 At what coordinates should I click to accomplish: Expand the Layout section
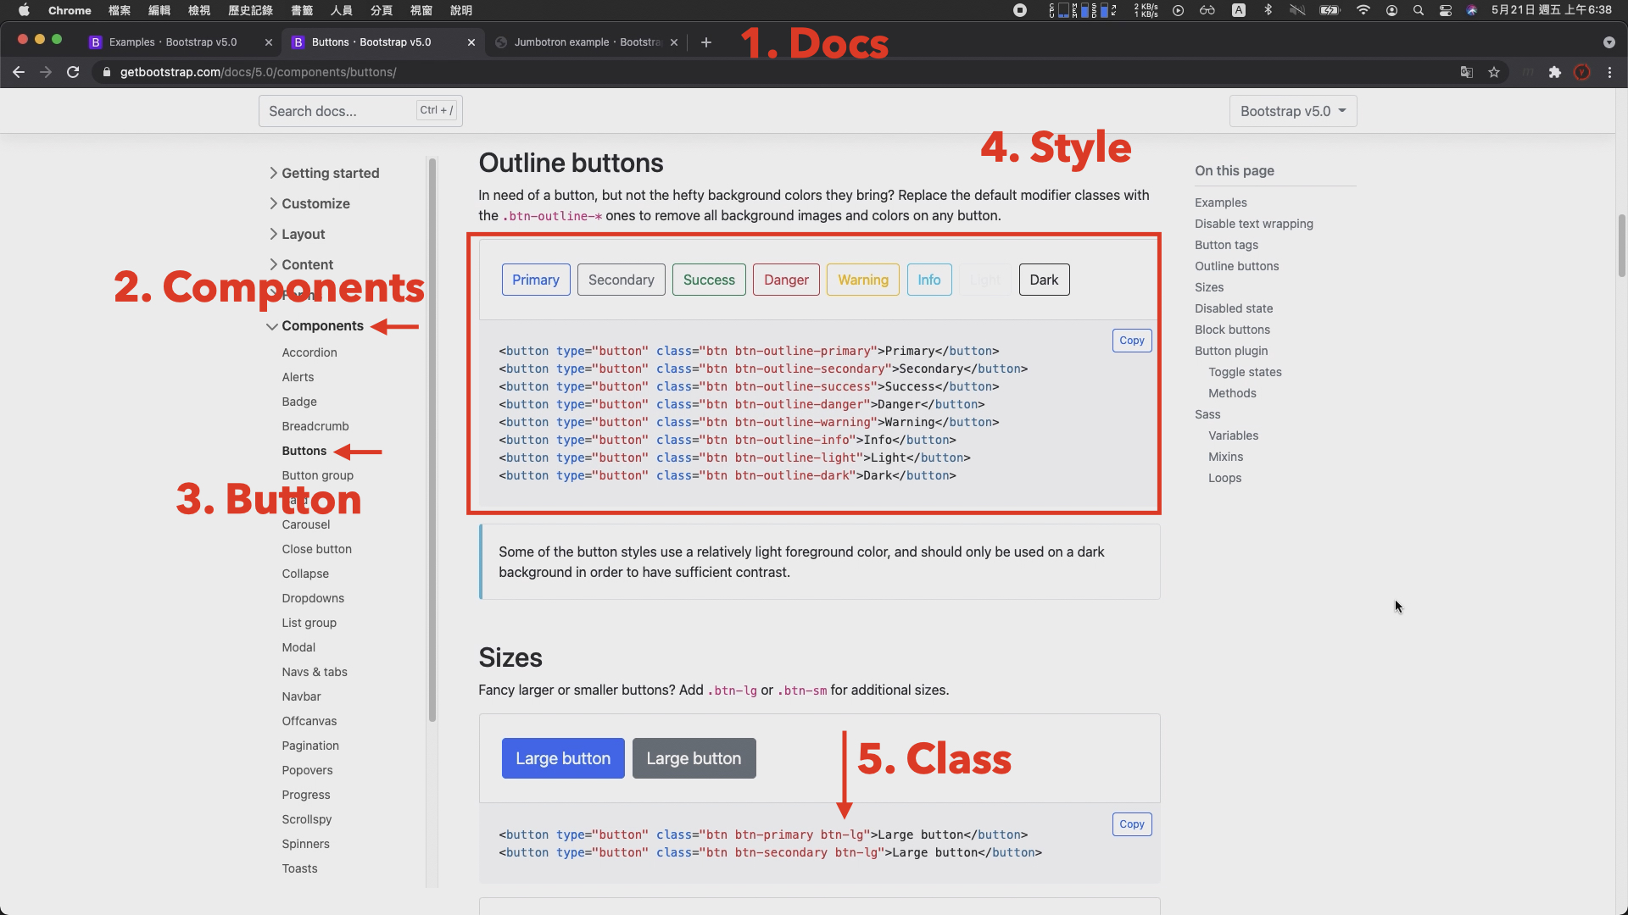pyautogui.click(x=297, y=234)
